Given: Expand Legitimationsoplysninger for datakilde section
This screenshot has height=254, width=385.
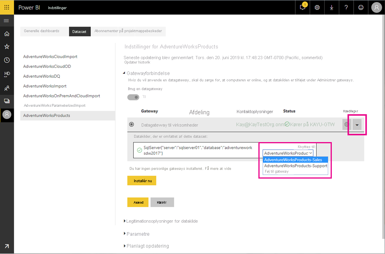Looking at the screenshot, I should pyautogui.click(x=162, y=221).
